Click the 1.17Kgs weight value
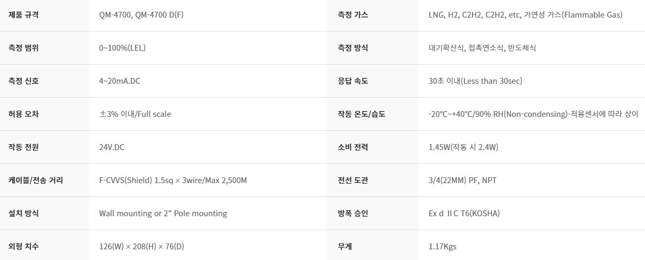This screenshot has width=645, height=260. (442, 247)
